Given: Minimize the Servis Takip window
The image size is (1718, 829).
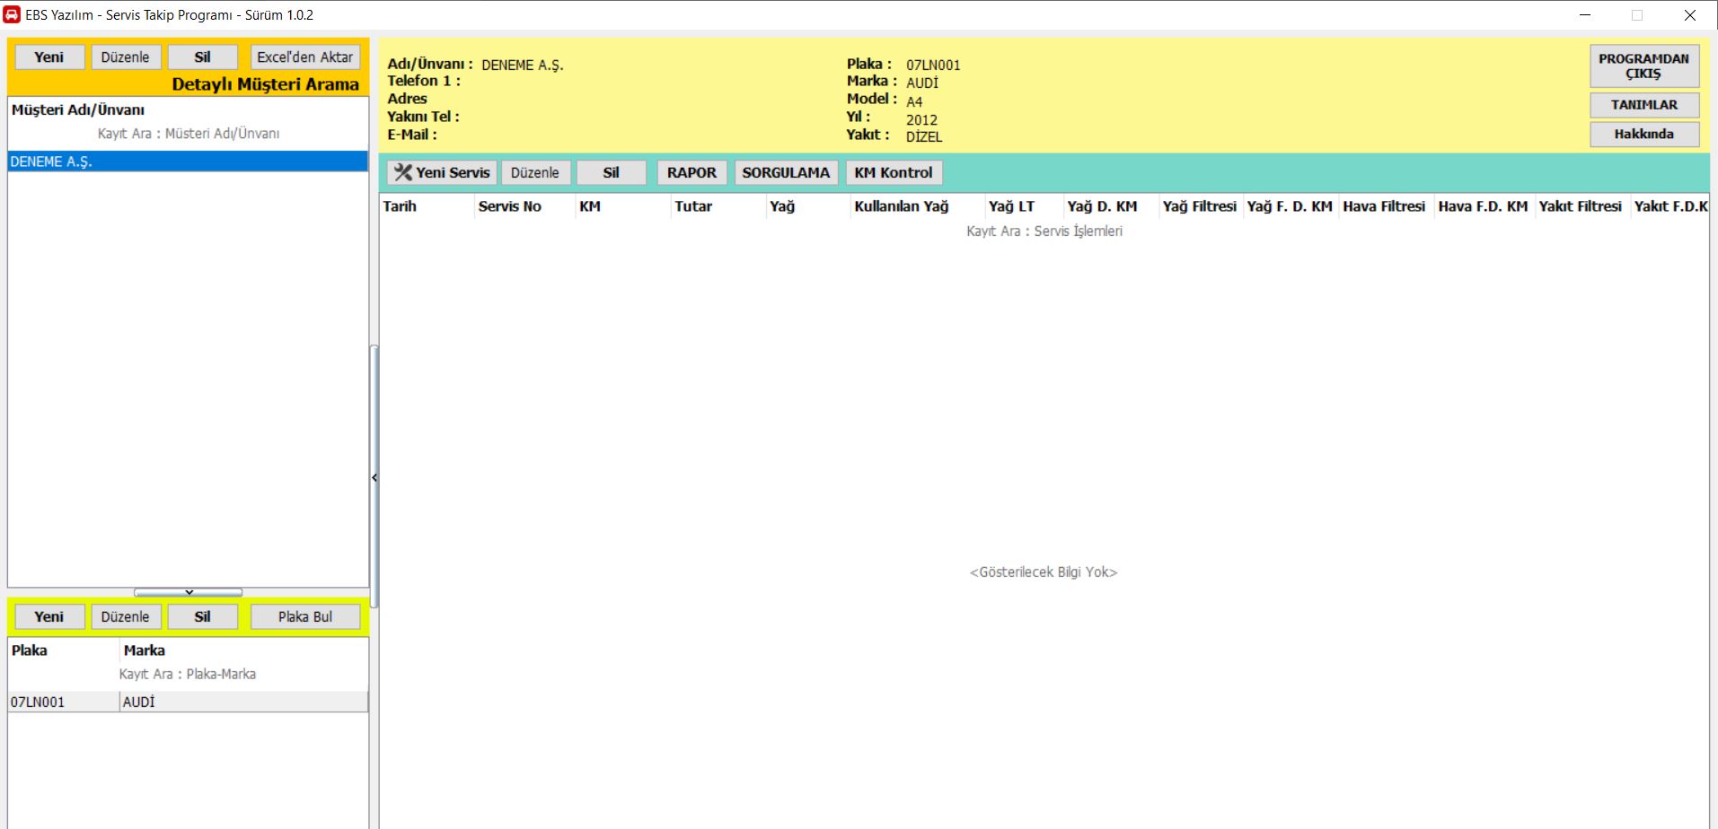Looking at the screenshot, I should tap(1585, 15).
